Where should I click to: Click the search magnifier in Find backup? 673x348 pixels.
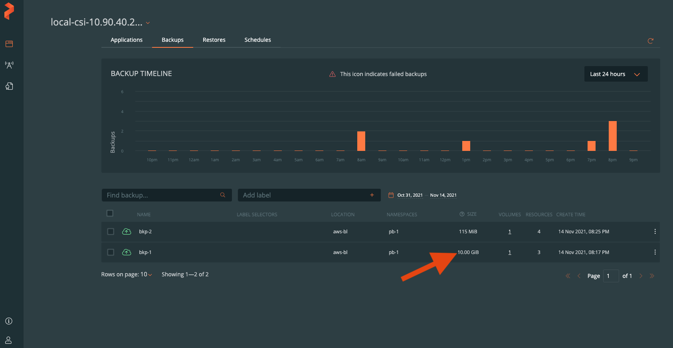(x=223, y=195)
